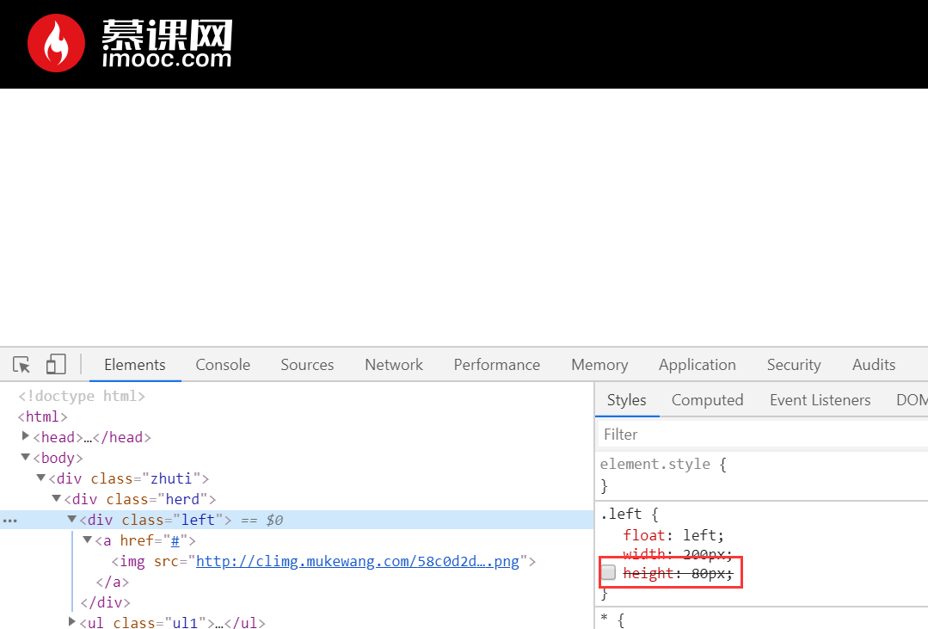Image resolution: width=928 pixels, height=629 pixels.
Task: Open the Console tab
Action: pos(223,365)
